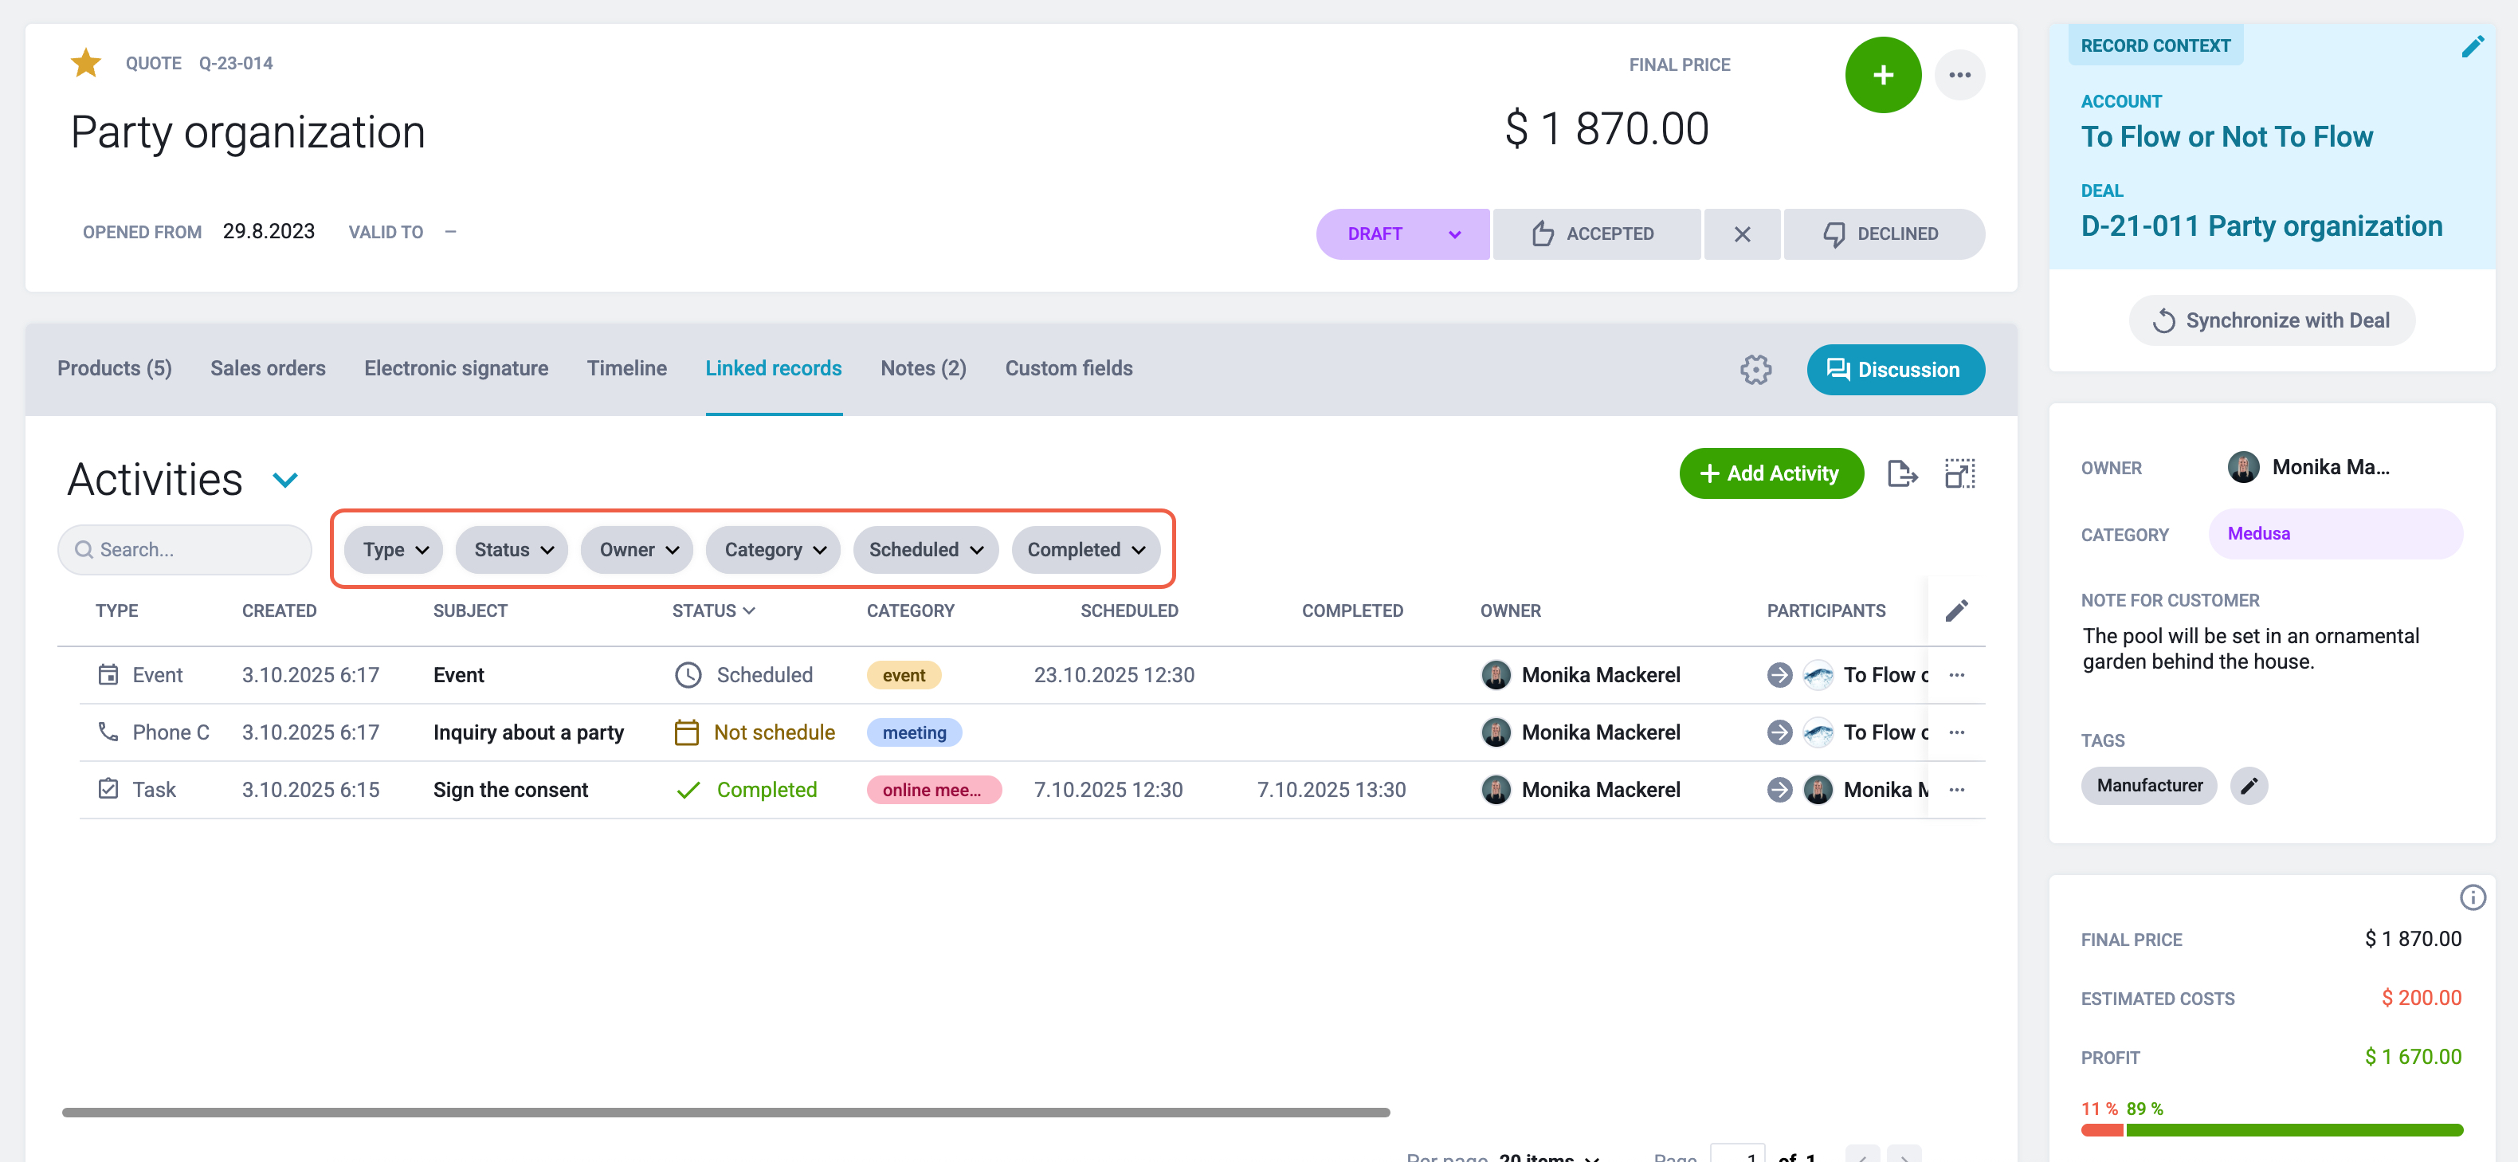Mark the quote as Accepted
Viewport: 2518px width, 1162px height.
[1595, 234]
